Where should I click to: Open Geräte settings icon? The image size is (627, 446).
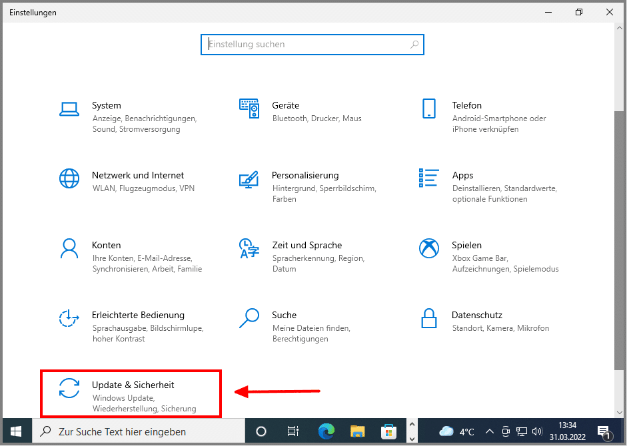pos(249,109)
